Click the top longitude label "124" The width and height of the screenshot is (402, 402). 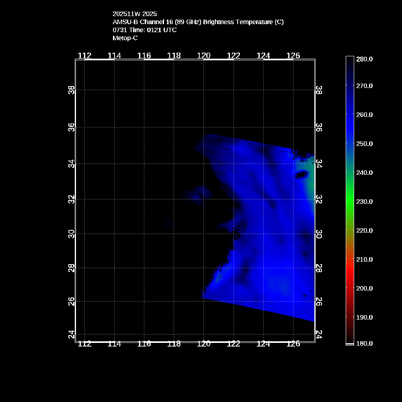(x=263, y=55)
